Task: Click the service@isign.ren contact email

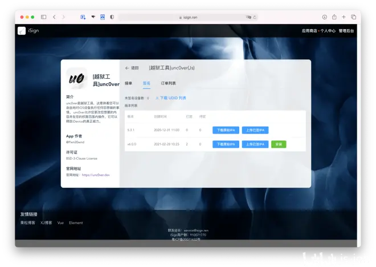Action: 196,230
